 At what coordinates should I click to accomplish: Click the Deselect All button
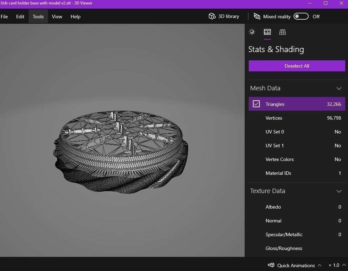click(x=297, y=66)
